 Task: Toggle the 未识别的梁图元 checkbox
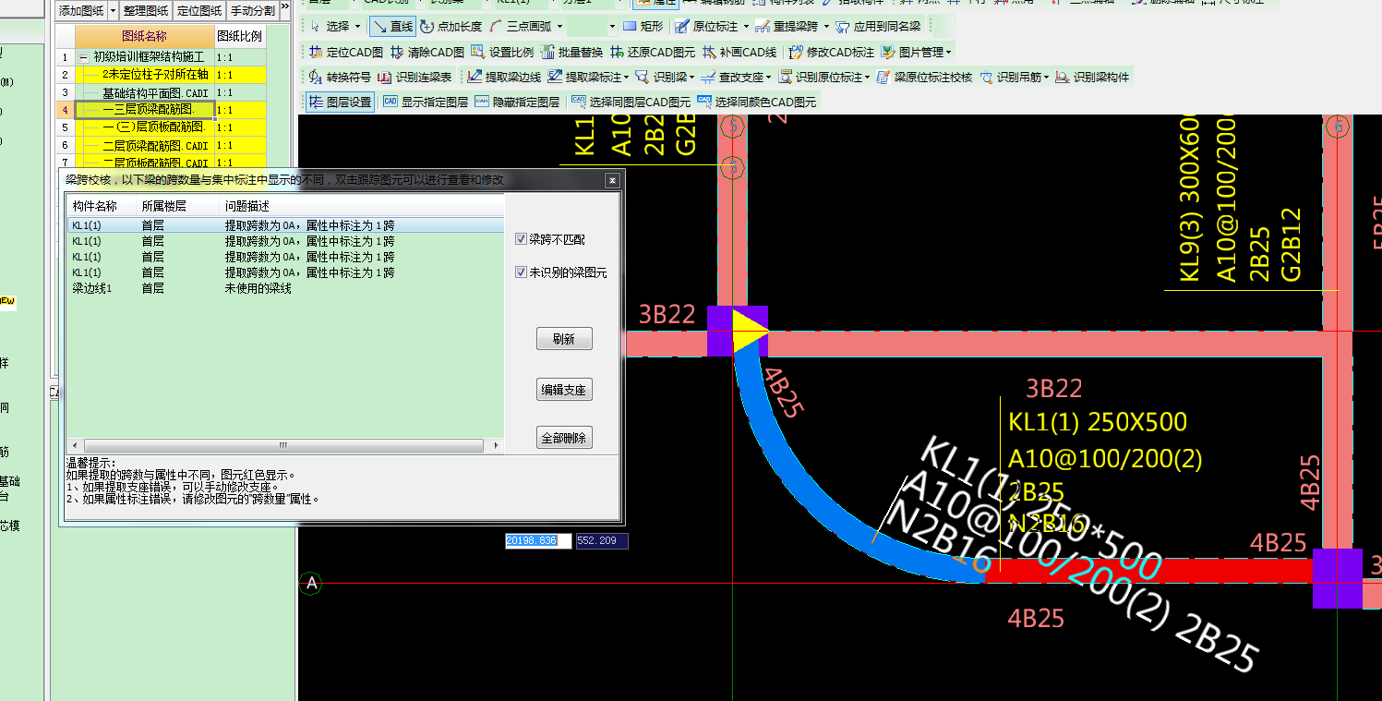coord(522,273)
